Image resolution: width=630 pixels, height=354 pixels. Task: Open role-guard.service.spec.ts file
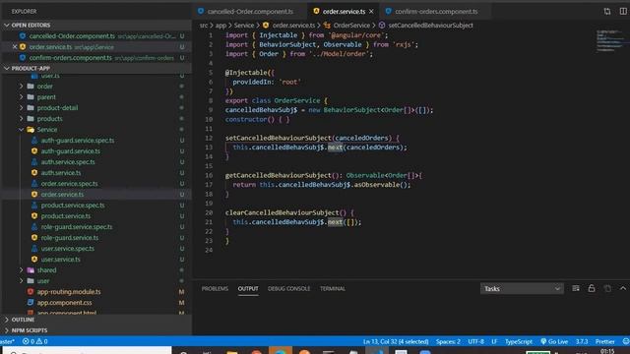tap(77, 227)
